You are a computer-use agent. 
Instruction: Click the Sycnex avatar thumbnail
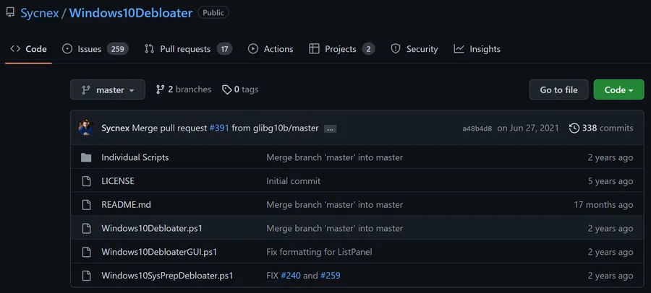pos(86,128)
